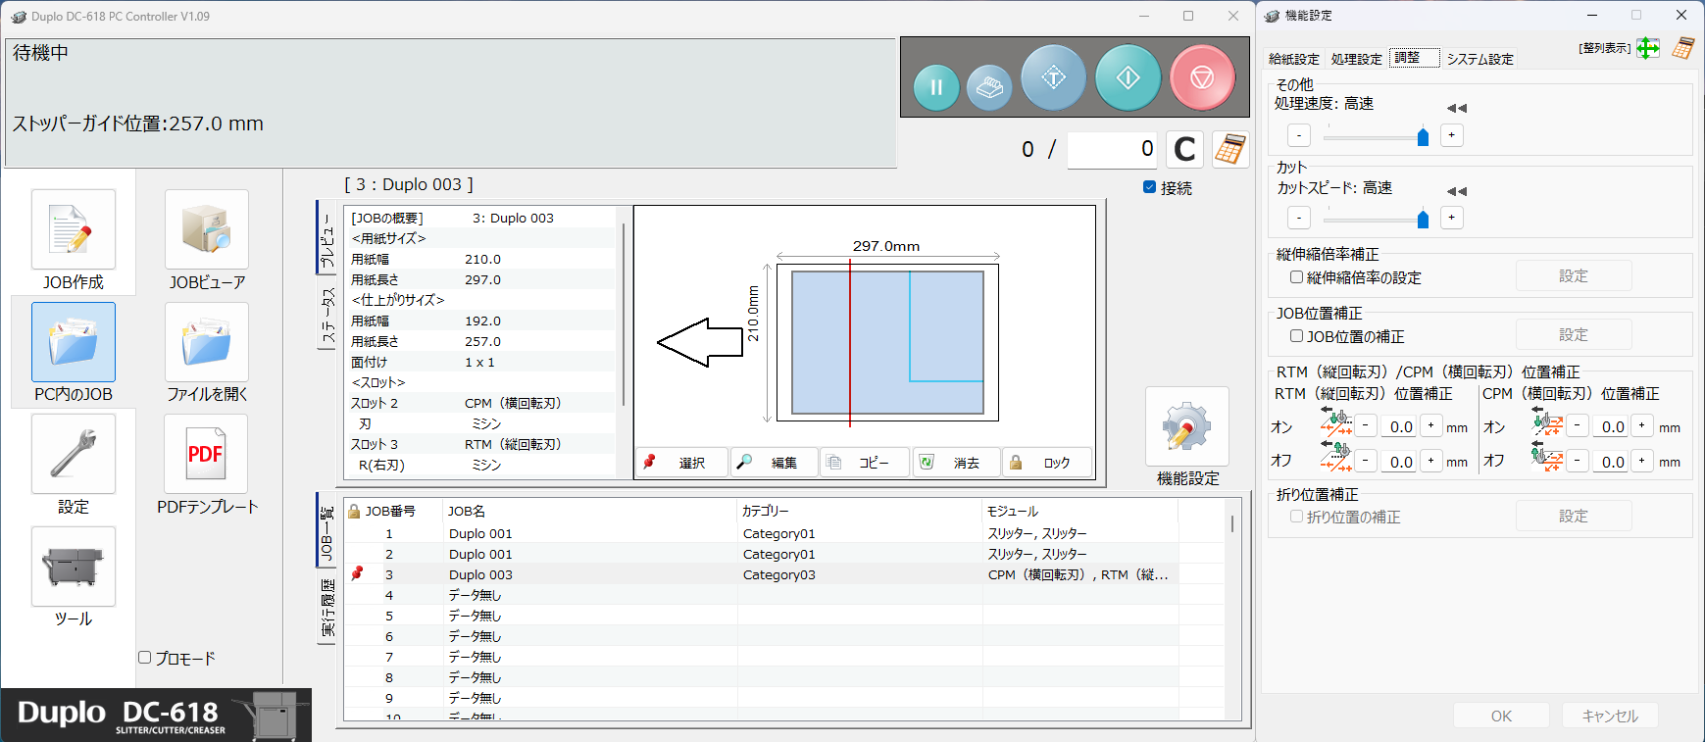The height and width of the screenshot is (742, 1705).
Task: Reset カットスピード with the double-arrow icon
Action: [x=1457, y=191]
